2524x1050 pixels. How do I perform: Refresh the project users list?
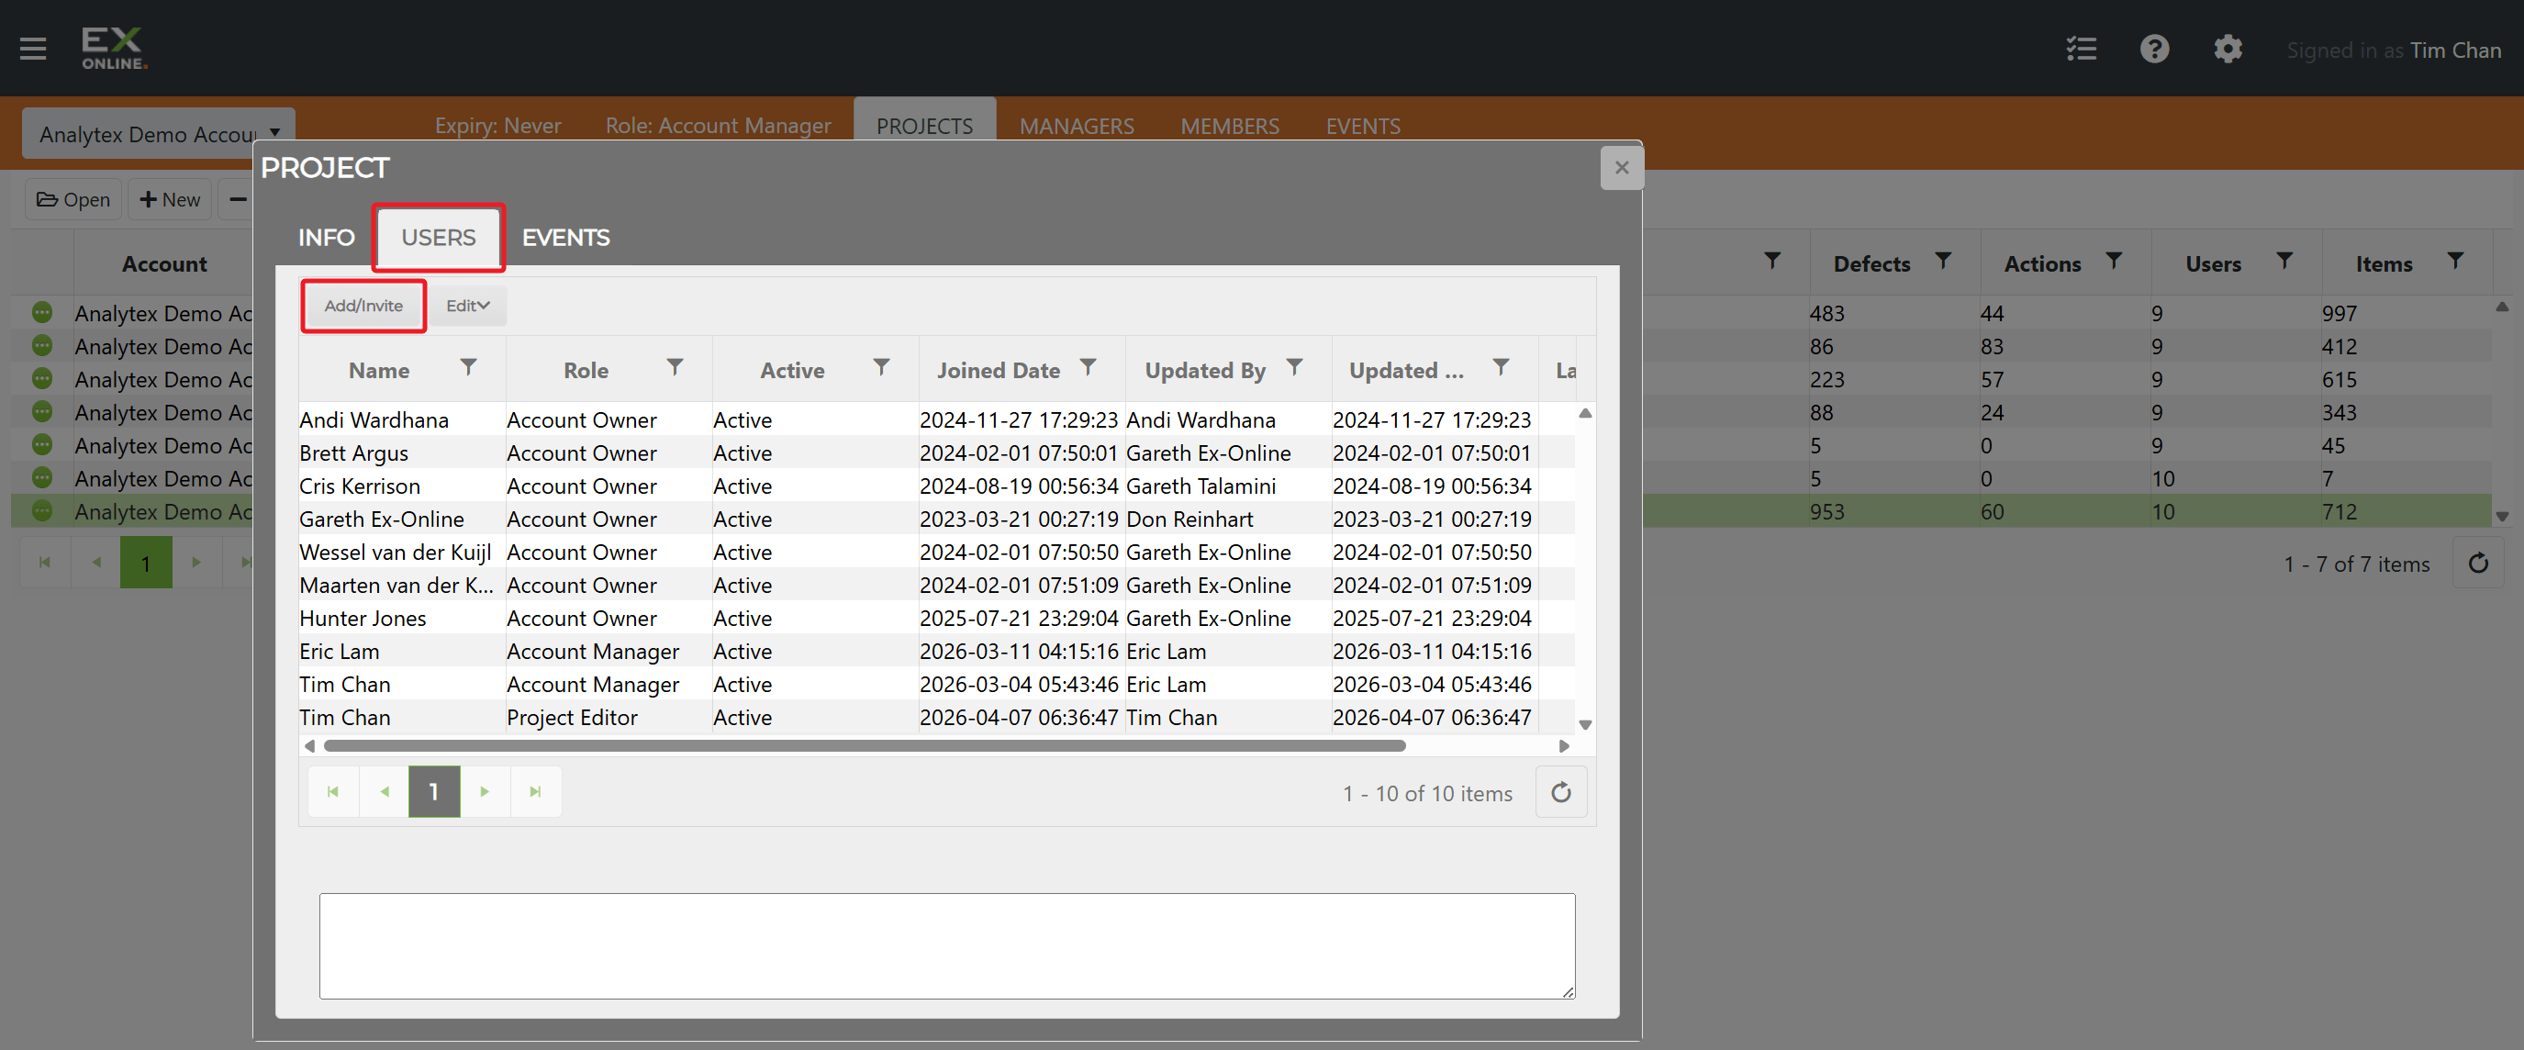click(x=1561, y=791)
